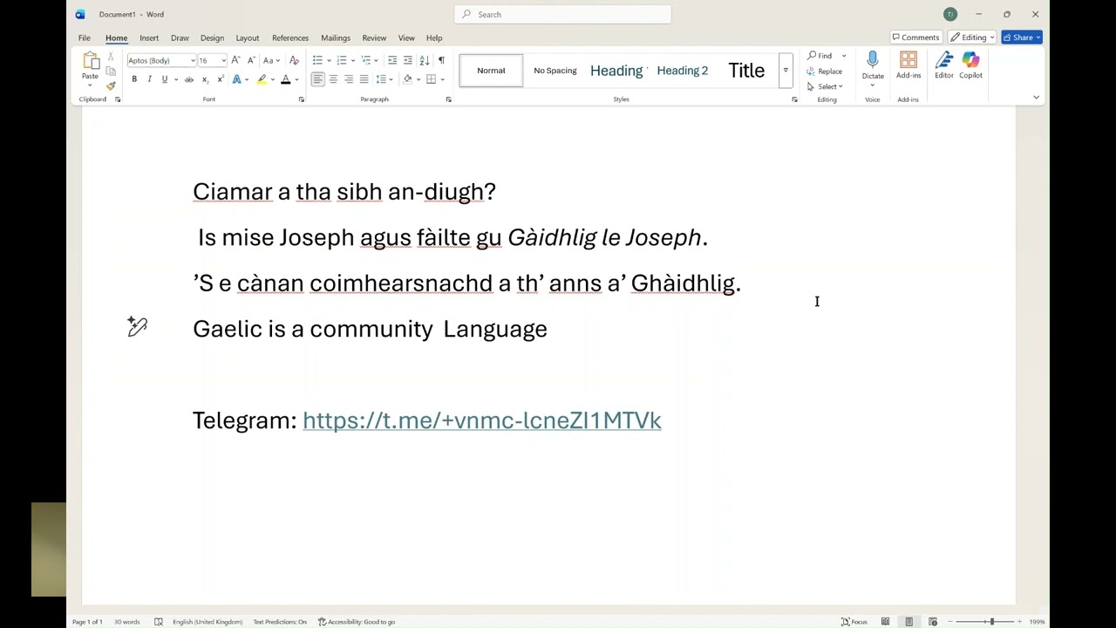Screen dimensions: 1116x628
Task: Open the Telegram t.me hyperlink
Action: (482, 420)
